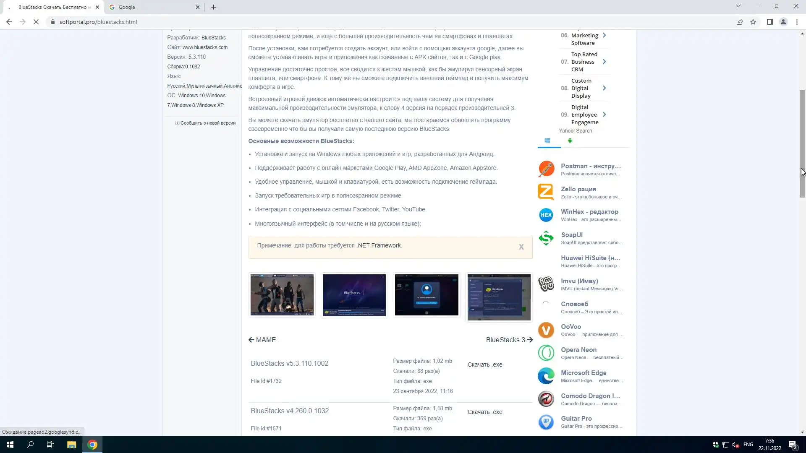Switch to the Android apps tab

(x=570, y=141)
